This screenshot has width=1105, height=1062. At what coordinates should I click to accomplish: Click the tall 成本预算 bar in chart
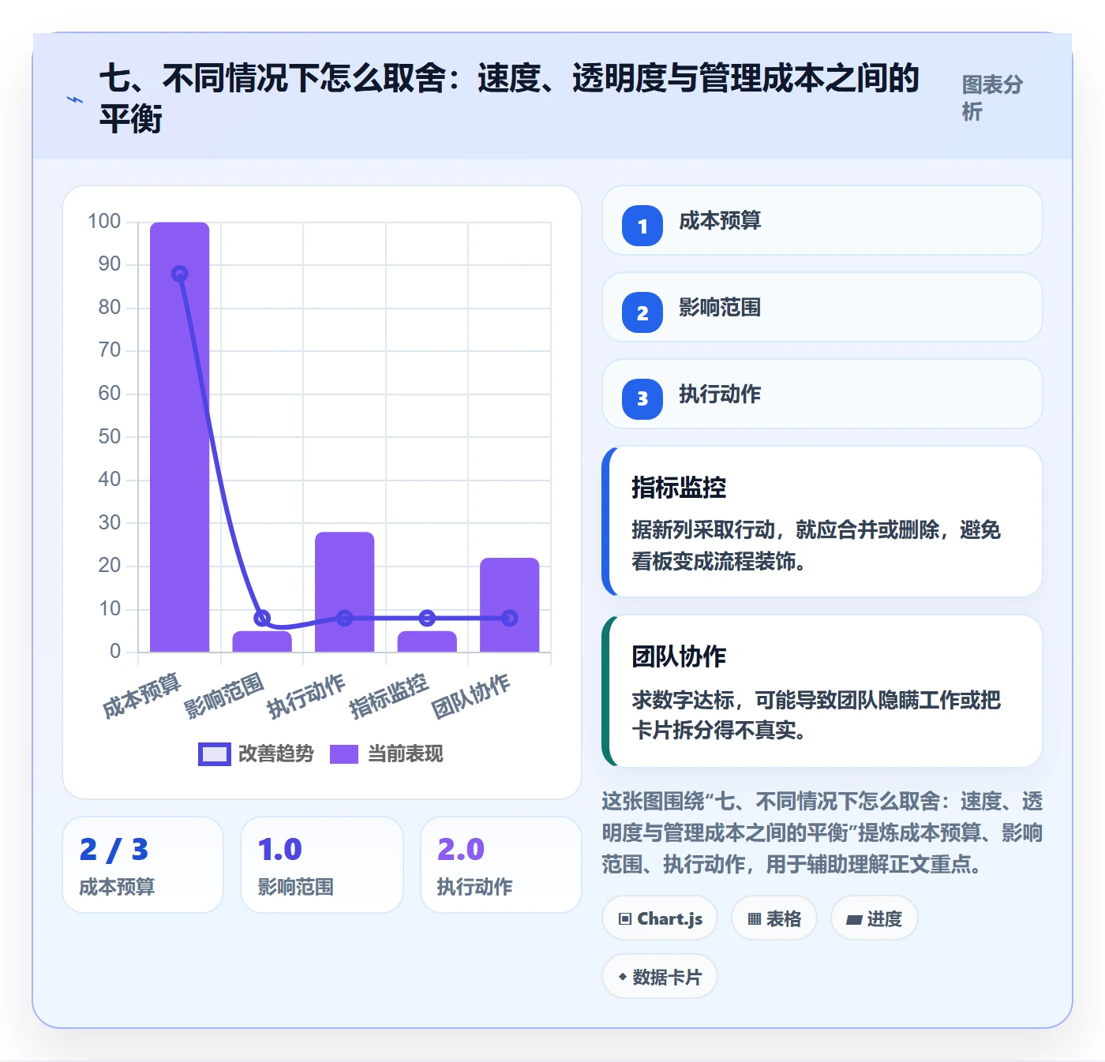[x=180, y=437]
